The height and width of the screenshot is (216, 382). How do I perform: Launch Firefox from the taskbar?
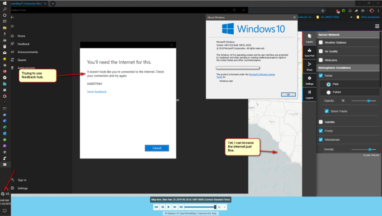(5, 72)
